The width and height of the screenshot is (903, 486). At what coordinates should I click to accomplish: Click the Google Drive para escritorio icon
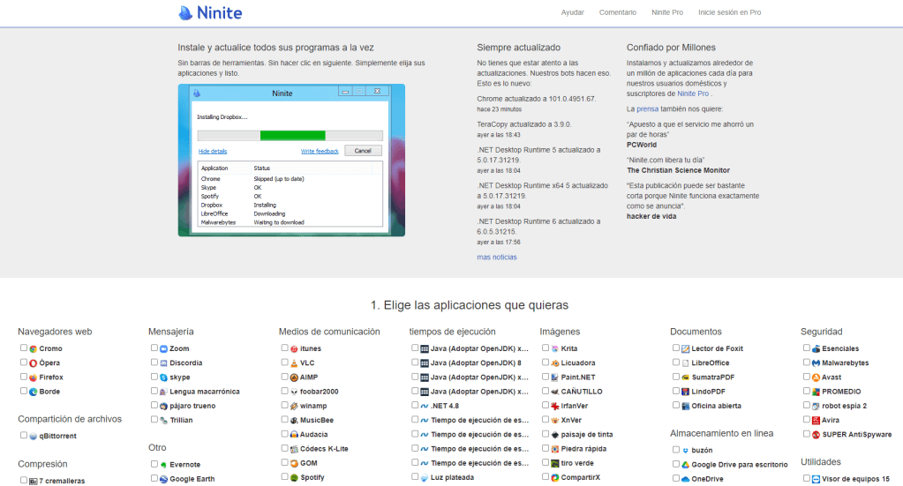point(685,465)
